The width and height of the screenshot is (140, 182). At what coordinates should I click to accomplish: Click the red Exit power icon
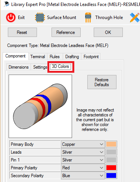pyautogui.click(x=11, y=18)
